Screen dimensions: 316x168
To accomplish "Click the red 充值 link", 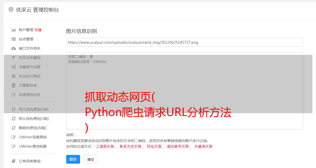I will coord(38,30).
